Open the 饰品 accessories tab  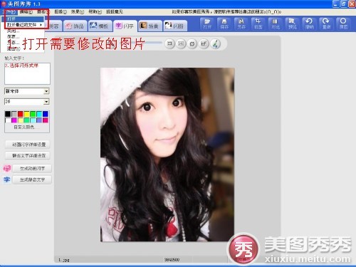75,26
